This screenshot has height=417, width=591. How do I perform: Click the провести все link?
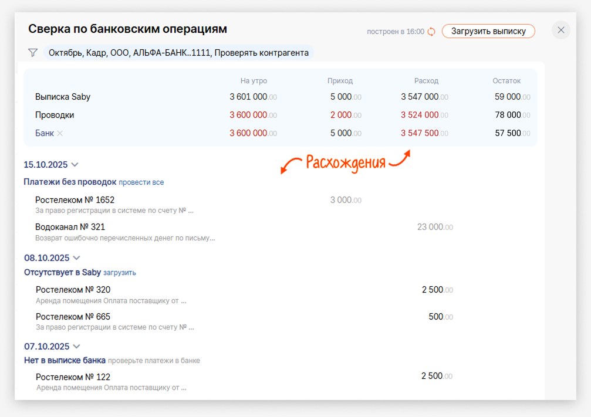(x=141, y=182)
